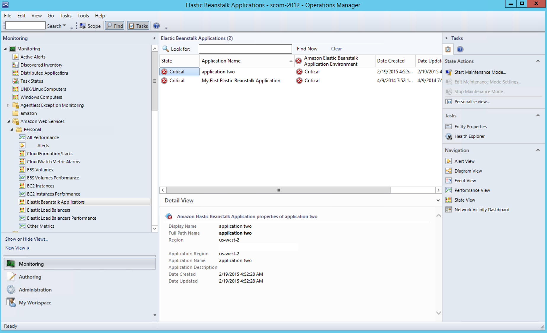Click the Start Maintenance Mode icon

[x=449, y=72]
